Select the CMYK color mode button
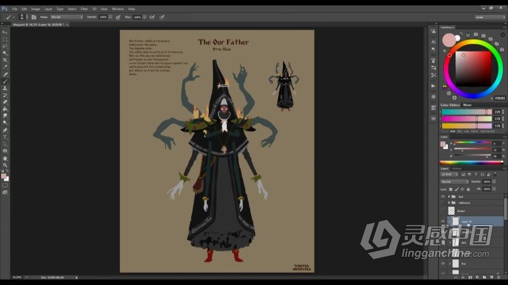508x285 pixels. click(475, 132)
